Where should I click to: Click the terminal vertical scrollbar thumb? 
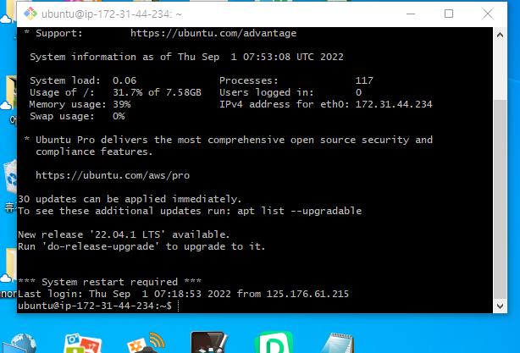coord(500,199)
